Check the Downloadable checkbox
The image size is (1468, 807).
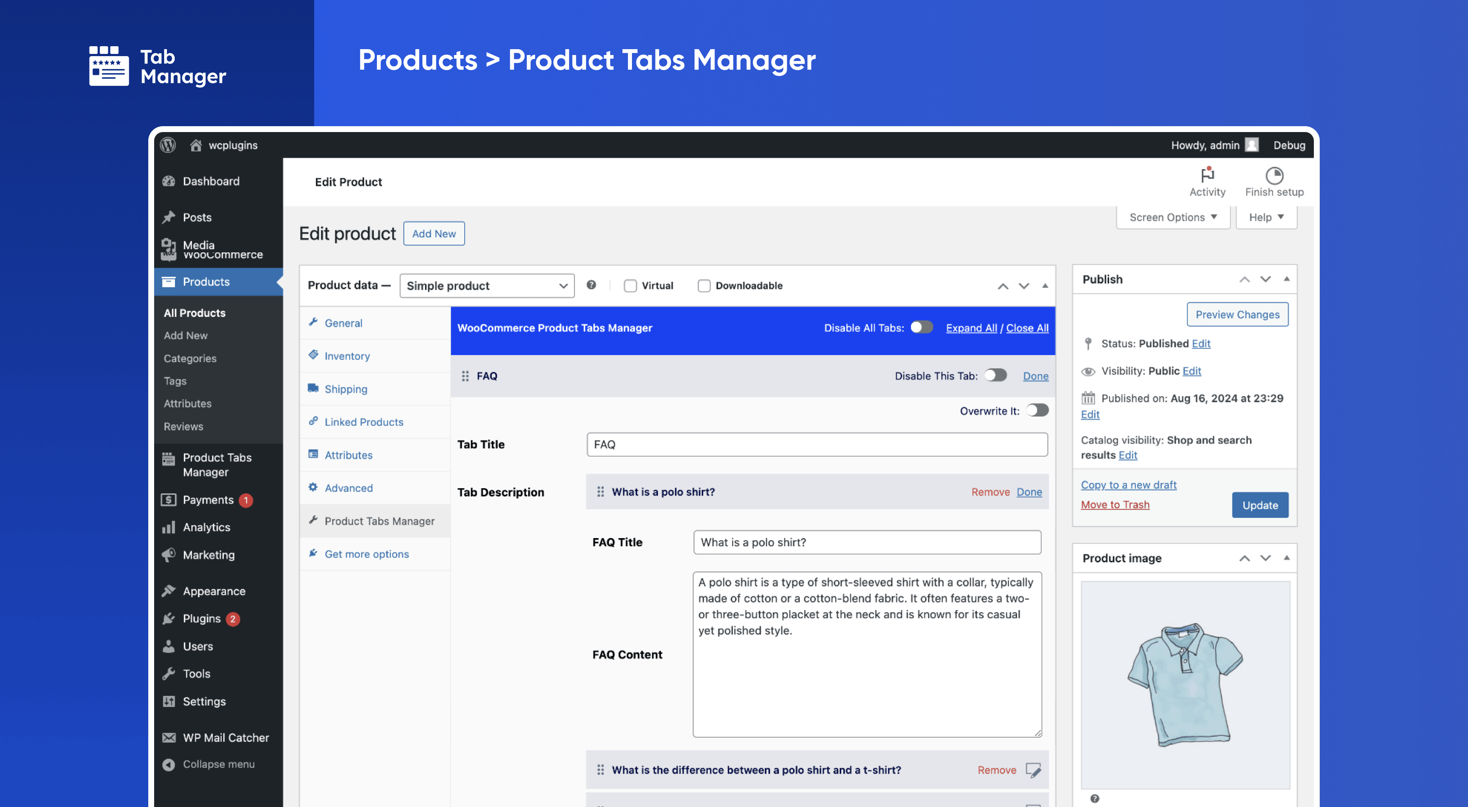pyautogui.click(x=704, y=286)
